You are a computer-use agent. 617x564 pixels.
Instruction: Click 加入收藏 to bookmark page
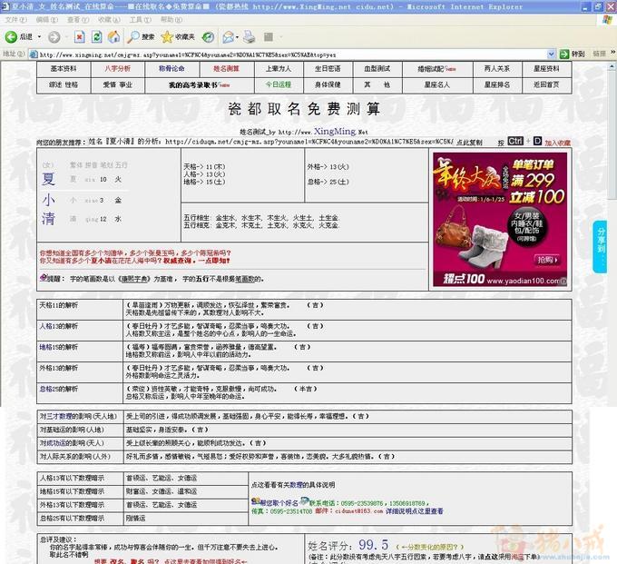click(557, 143)
